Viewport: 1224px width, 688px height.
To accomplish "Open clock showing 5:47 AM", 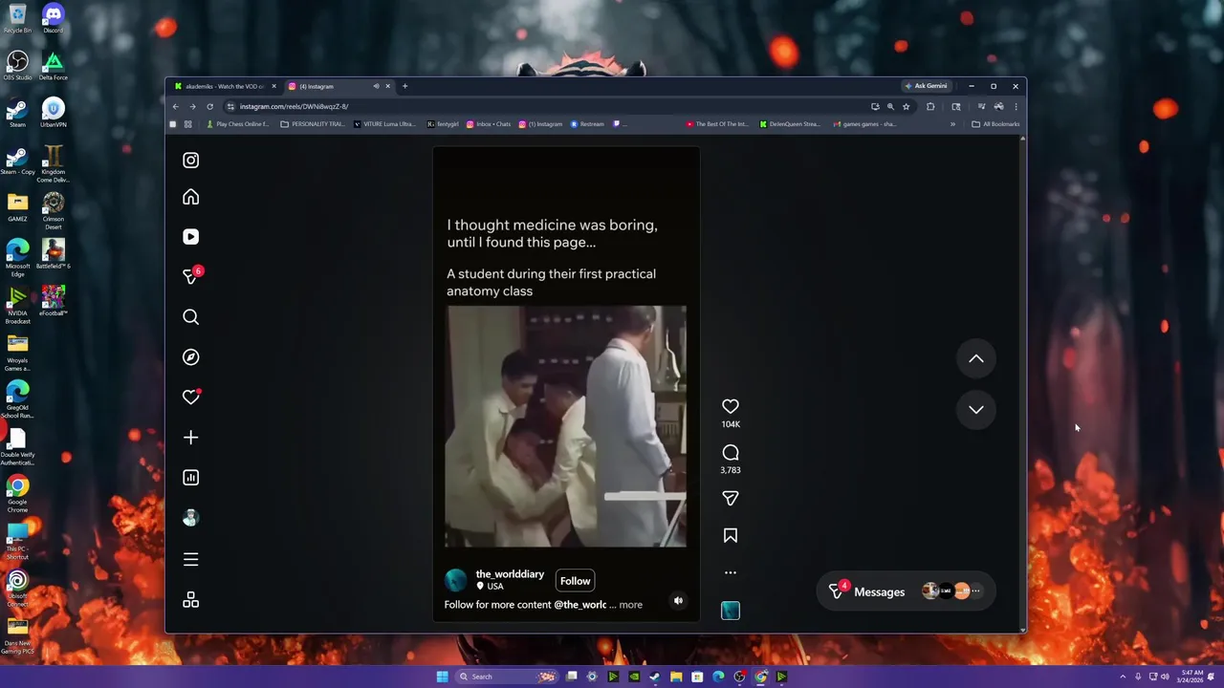I will pyautogui.click(x=1191, y=677).
